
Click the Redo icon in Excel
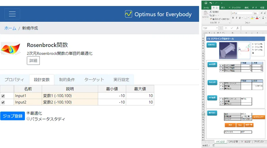(x=216, y=3)
